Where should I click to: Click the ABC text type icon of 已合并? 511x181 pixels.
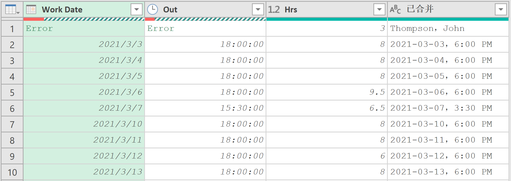pos(395,10)
